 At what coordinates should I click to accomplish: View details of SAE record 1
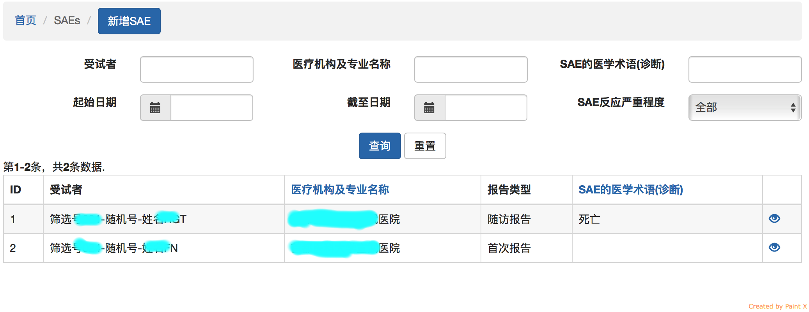click(774, 218)
